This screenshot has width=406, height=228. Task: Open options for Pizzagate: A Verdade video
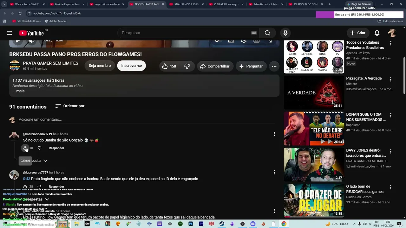click(x=391, y=79)
